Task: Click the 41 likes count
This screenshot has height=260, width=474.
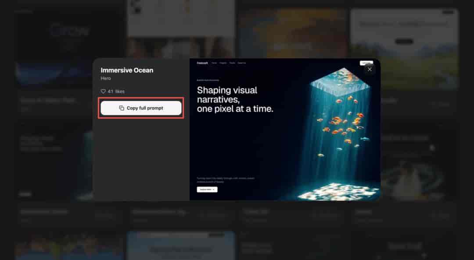Action: pos(116,91)
